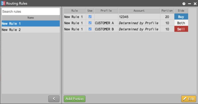This screenshot has height=104, width=198.
Task: Change the Both side cell
Action: (x=181, y=23)
